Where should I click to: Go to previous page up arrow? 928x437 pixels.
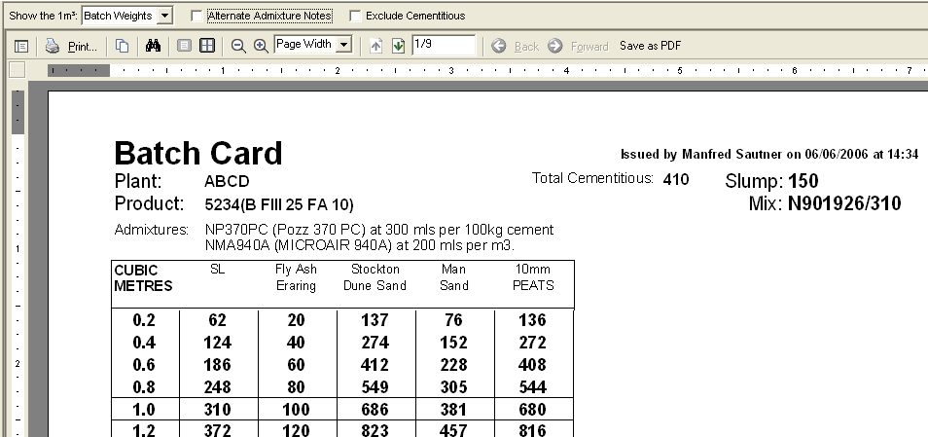click(376, 46)
